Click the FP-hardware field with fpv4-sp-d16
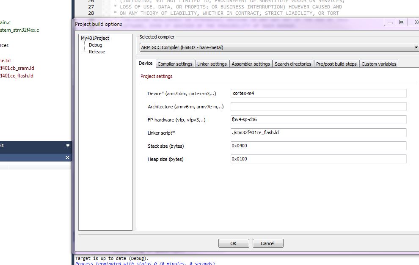This screenshot has height=265, width=419. coord(318,120)
